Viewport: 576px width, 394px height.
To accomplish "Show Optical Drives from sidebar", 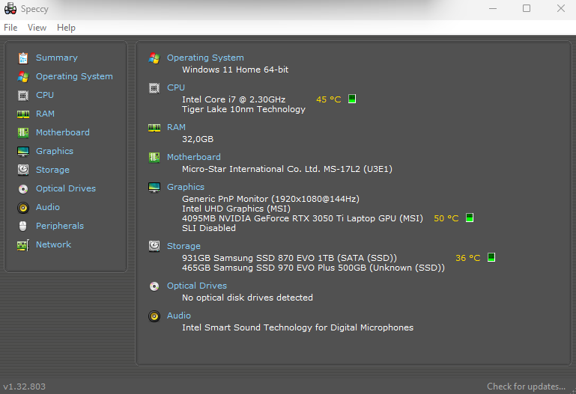I will (66, 188).
